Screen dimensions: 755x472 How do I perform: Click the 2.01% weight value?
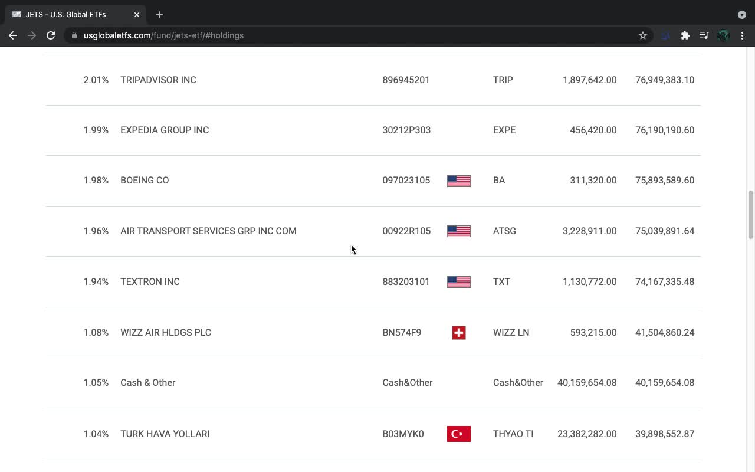(96, 80)
